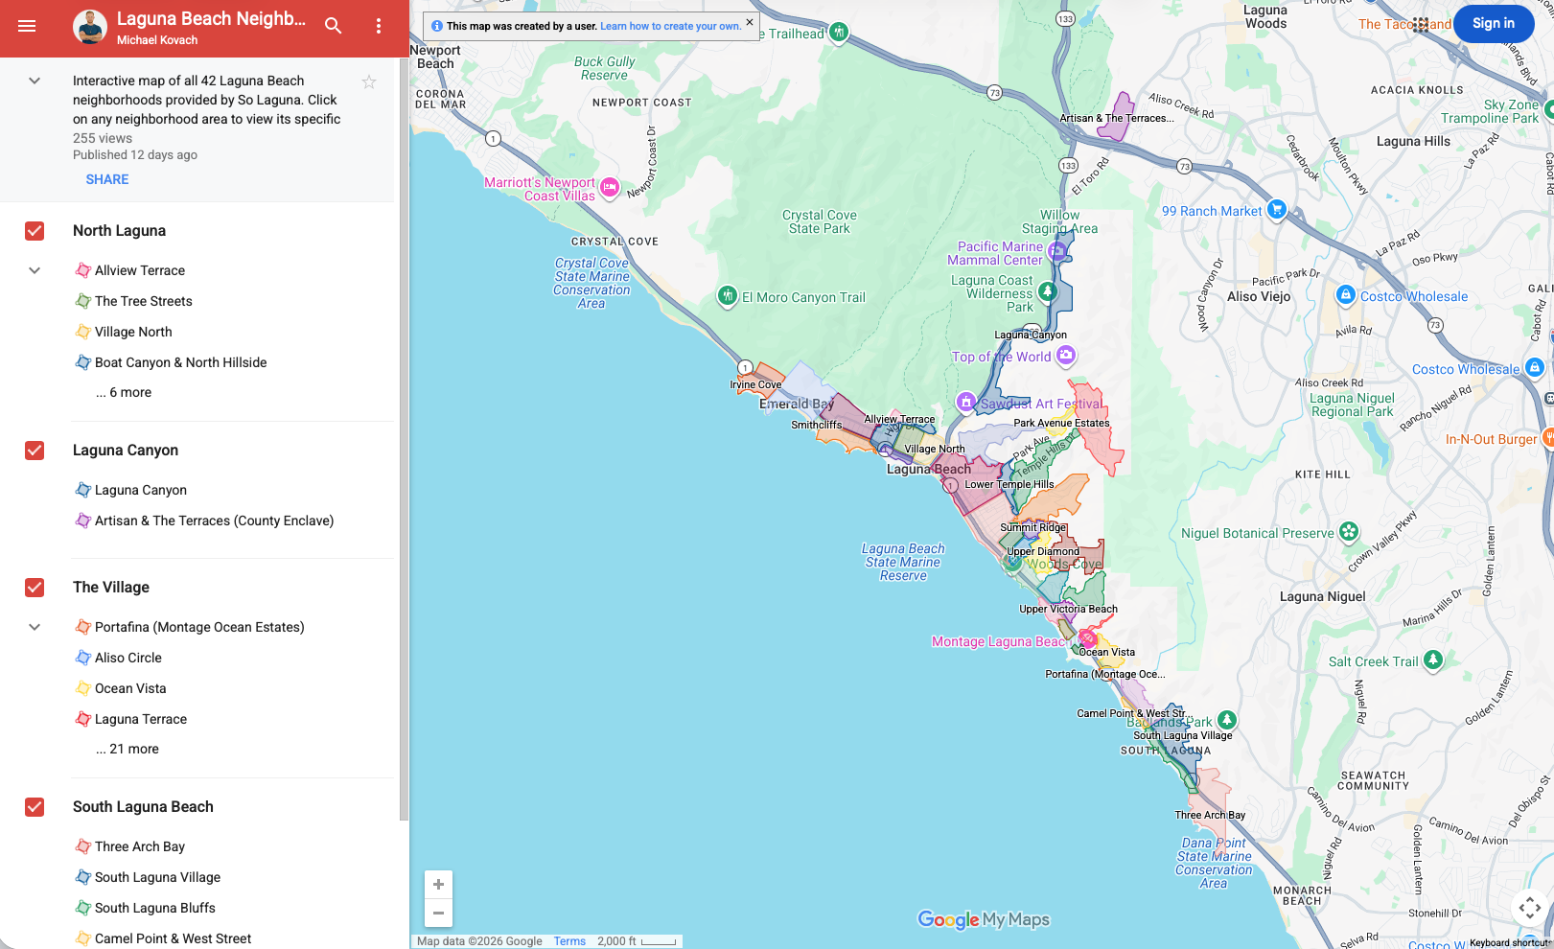Click the Keyboard shortcuts link on map
This screenshot has width=1554, height=949.
(1510, 942)
